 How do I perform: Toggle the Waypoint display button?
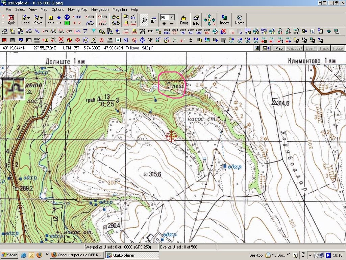[x=294, y=48]
